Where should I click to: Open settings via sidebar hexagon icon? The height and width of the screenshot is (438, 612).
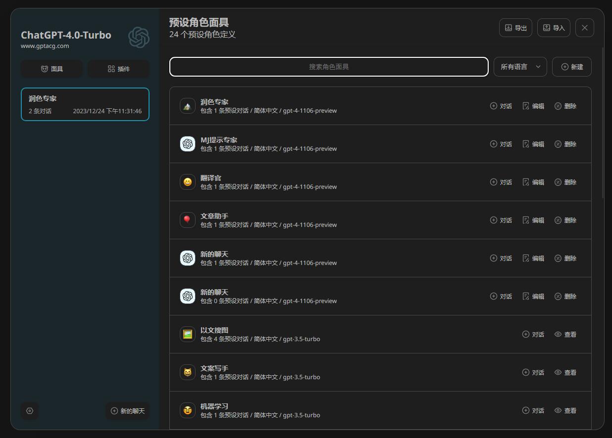coord(30,411)
